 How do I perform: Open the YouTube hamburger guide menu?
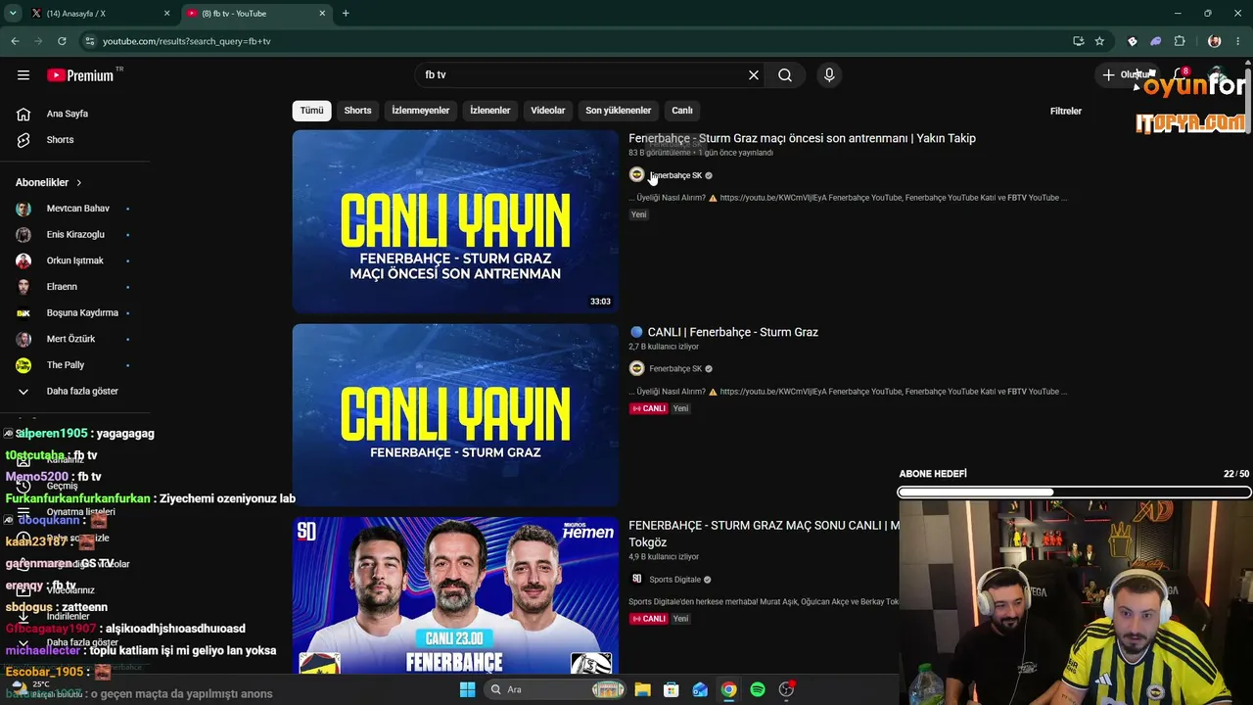click(x=23, y=75)
